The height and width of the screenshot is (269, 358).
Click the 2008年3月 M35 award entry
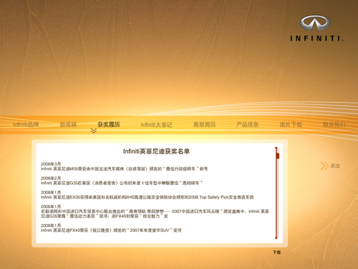tap(124, 166)
